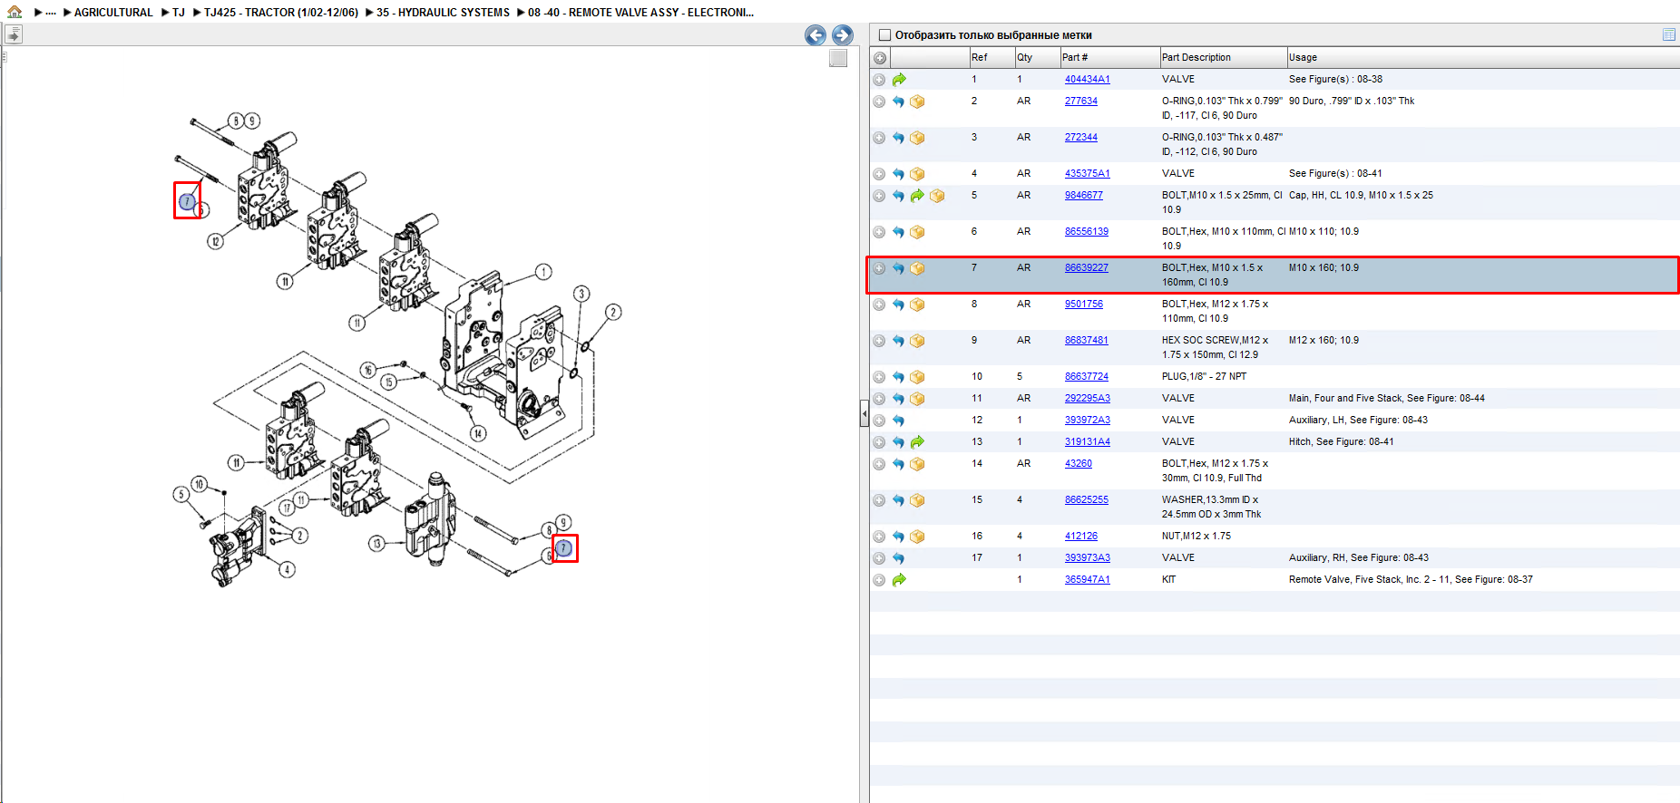Click the yellow box icon for part 43260
The image size is (1680, 803).
[917, 464]
